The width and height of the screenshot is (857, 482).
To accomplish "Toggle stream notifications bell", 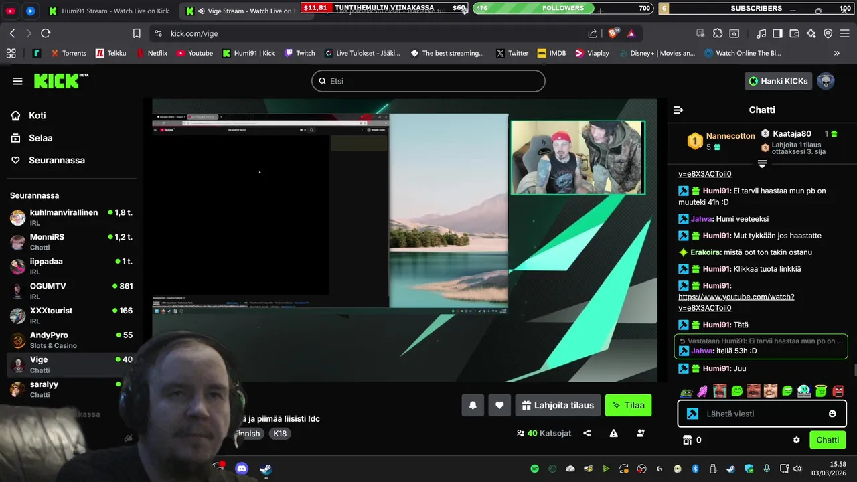I will pyautogui.click(x=473, y=405).
